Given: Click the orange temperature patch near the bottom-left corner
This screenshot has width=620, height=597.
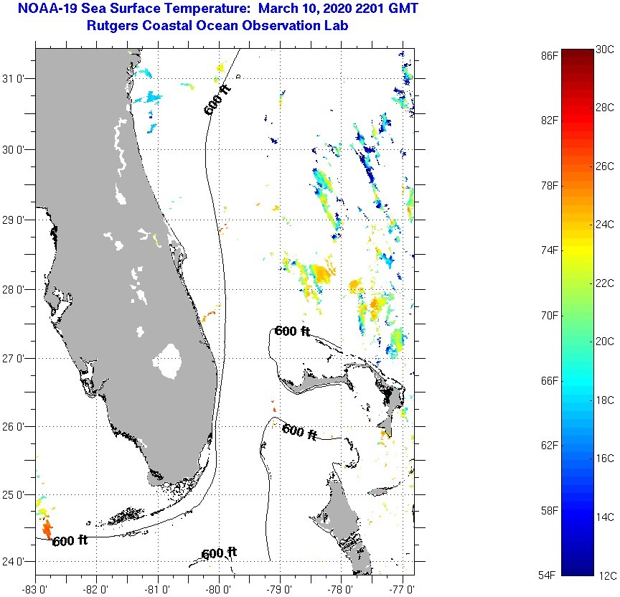Looking at the screenshot, I should tap(47, 530).
